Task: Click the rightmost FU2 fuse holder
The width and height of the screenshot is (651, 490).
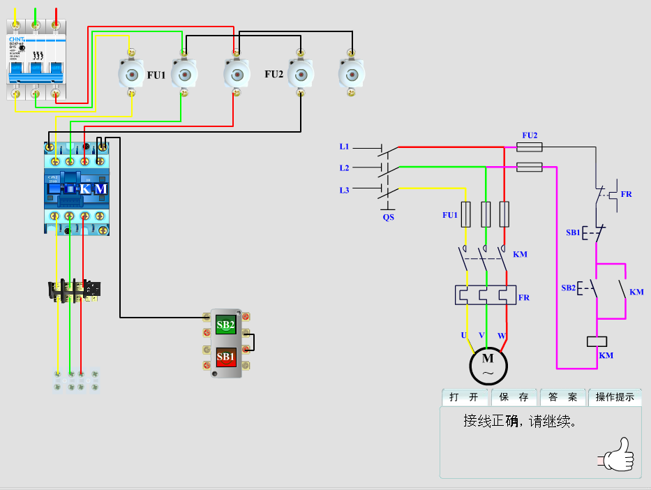Action: [x=352, y=75]
